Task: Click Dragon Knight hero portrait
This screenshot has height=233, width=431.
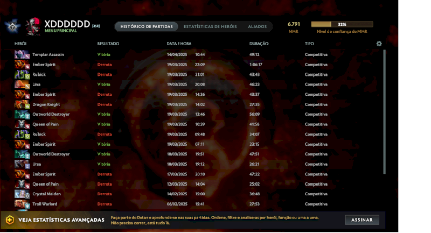Action: (22, 104)
